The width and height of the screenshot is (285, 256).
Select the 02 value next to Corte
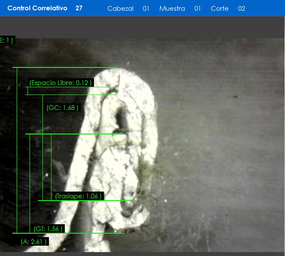coord(242,9)
